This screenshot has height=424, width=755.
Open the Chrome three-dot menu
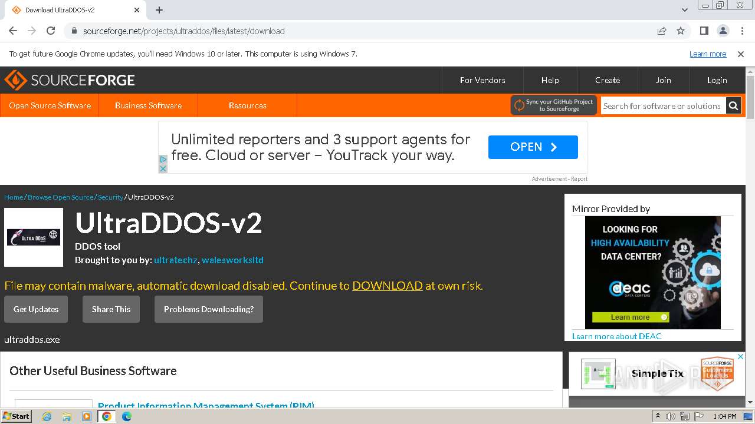pos(741,31)
